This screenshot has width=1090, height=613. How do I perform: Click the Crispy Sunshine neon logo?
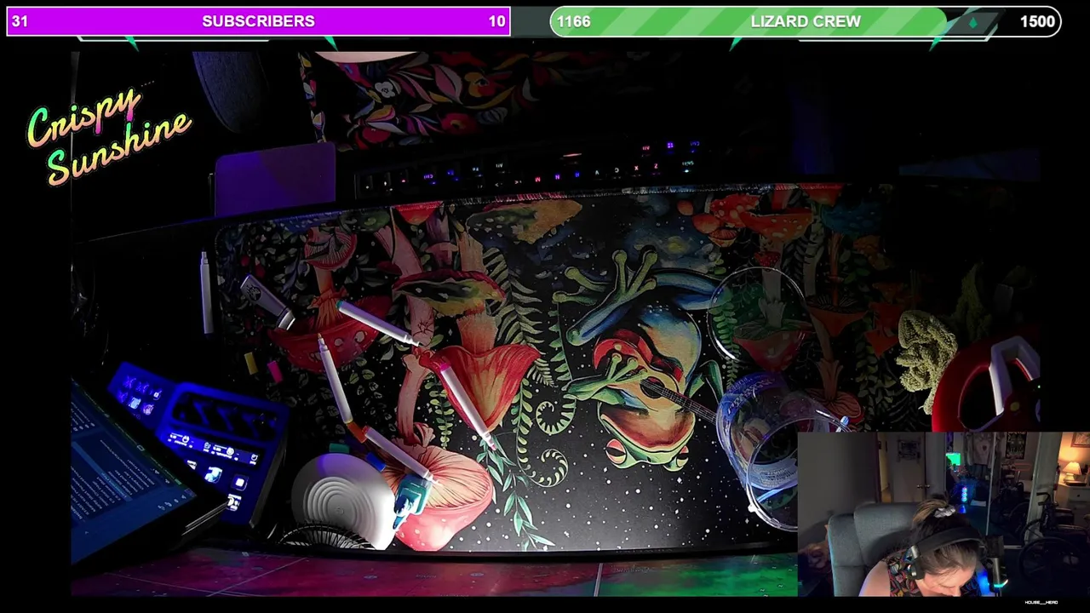click(x=108, y=136)
